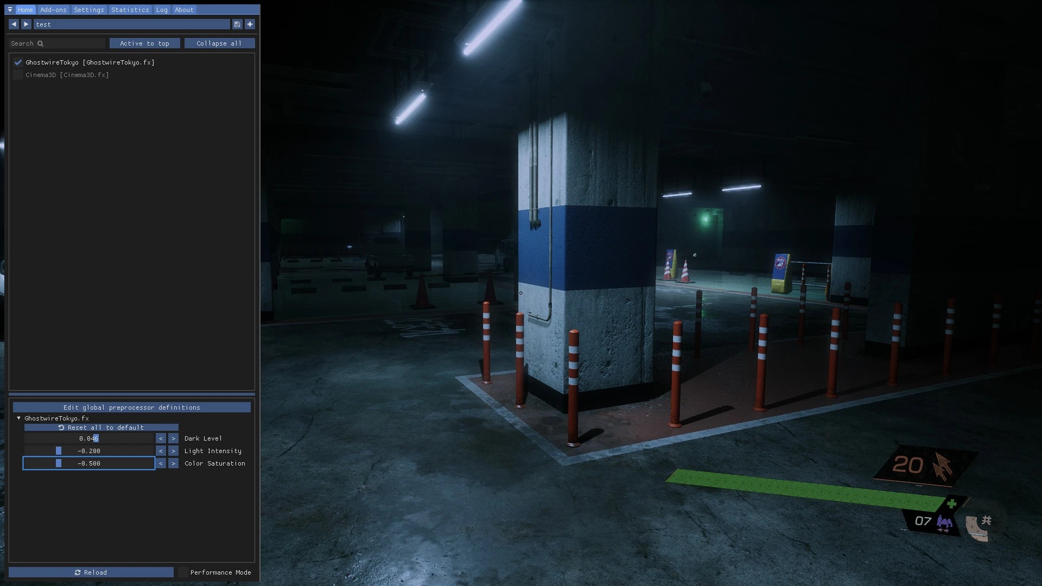
Task: Increase Light Intensity with right arrow
Action: coord(173,451)
